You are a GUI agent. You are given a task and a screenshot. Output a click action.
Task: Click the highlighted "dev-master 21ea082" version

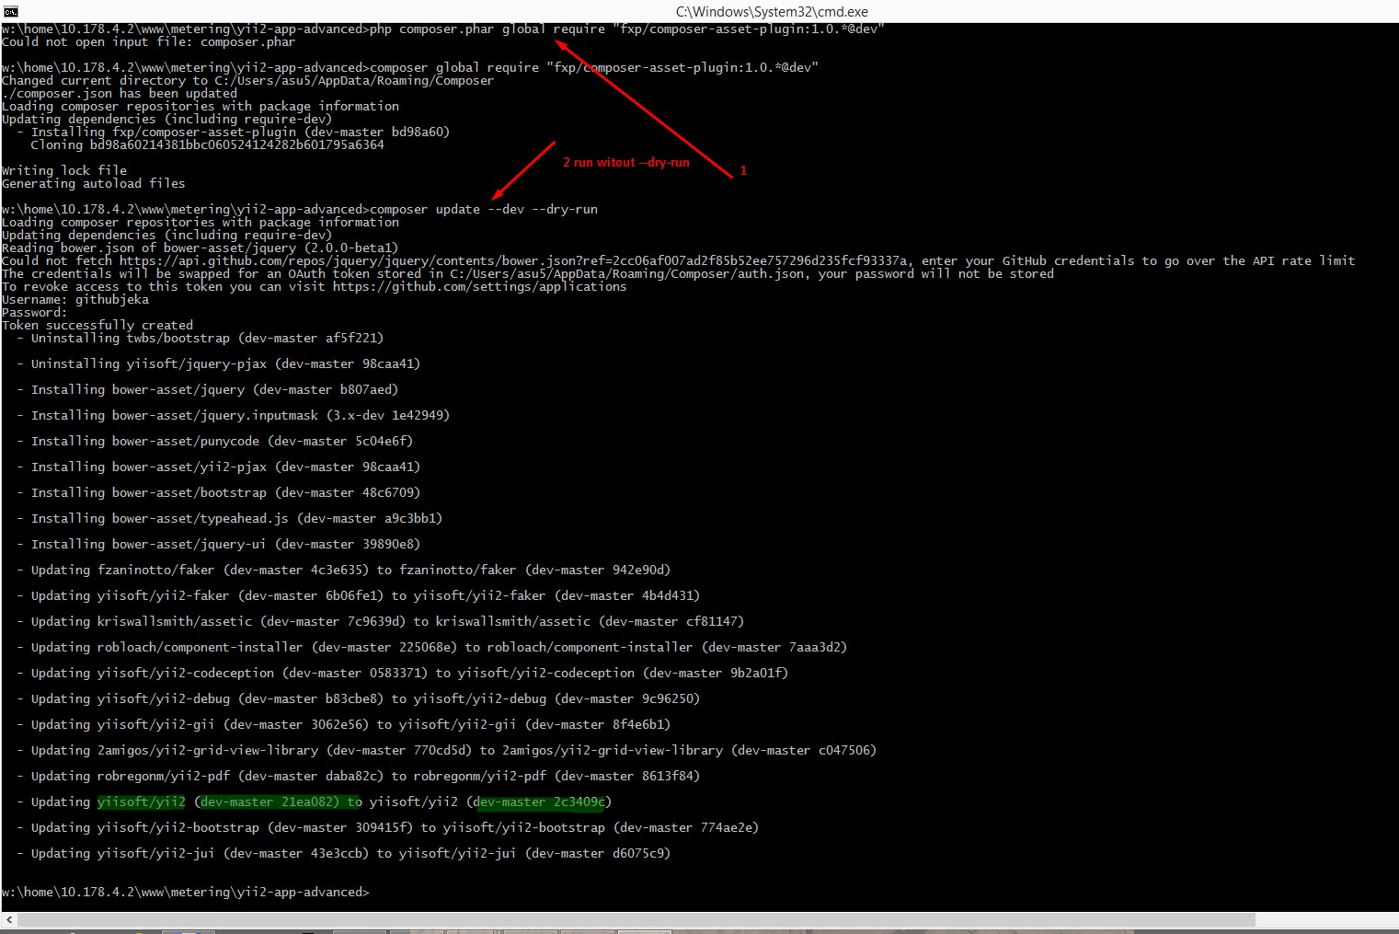269,801
